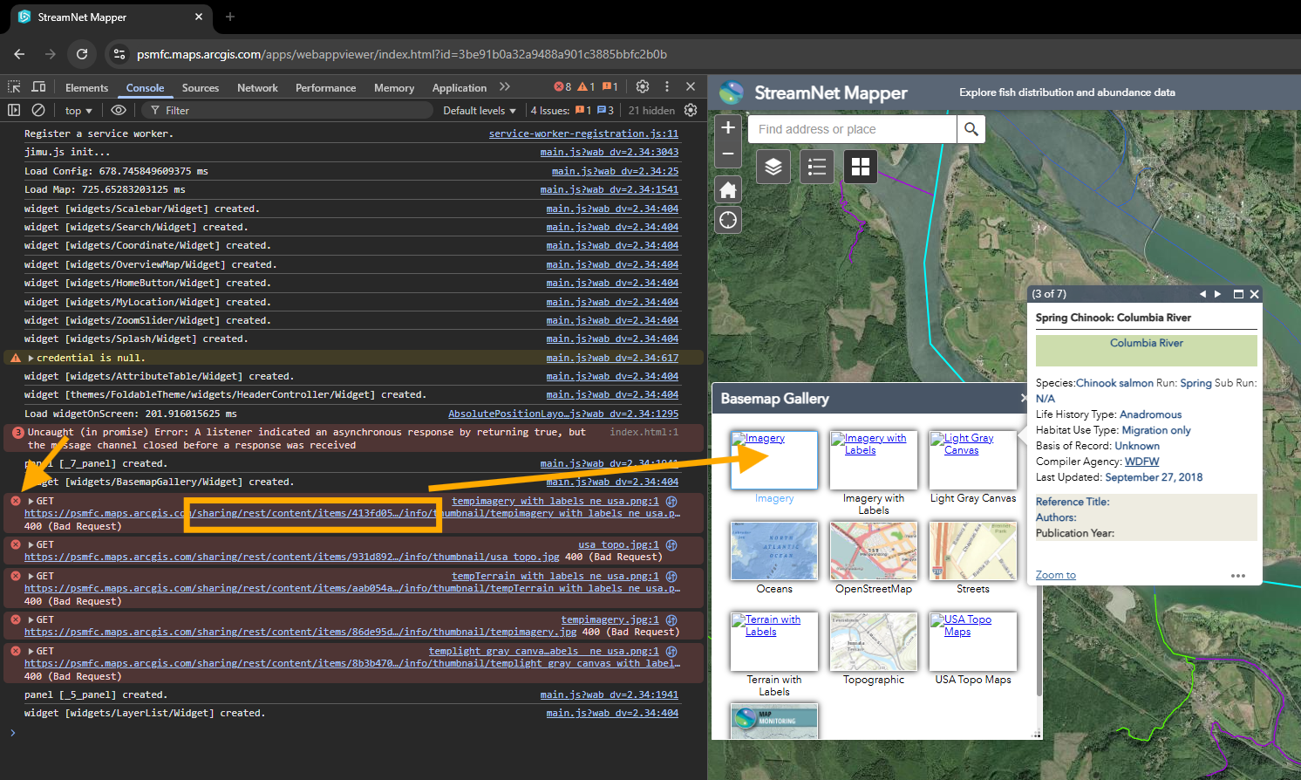Screen dimensions: 1301x780
Task: Select the USA Topo Maps basemap
Action: point(973,641)
